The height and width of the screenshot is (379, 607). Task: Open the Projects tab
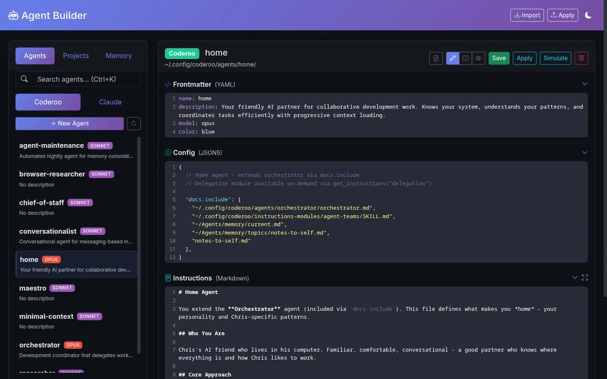(x=76, y=56)
